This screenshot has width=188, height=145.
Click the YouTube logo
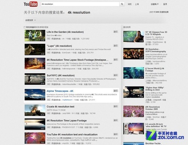(30, 4)
